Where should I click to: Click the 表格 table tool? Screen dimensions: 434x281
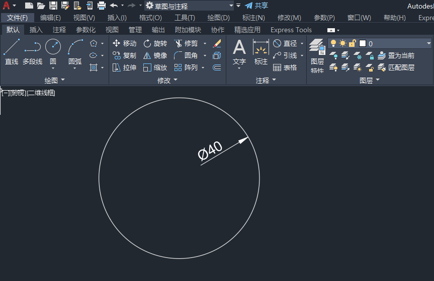pyautogui.click(x=285, y=67)
